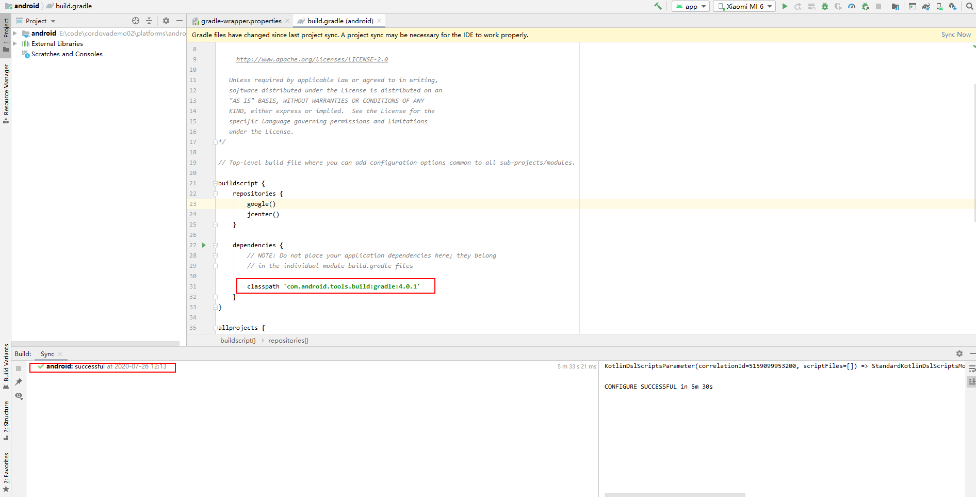
Task: Click the Project panel horizontal scrollbar
Action: point(95,343)
